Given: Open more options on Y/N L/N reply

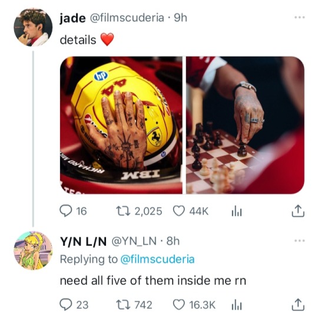Looking at the screenshot, I should pyautogui.click(x=299, y=241).
